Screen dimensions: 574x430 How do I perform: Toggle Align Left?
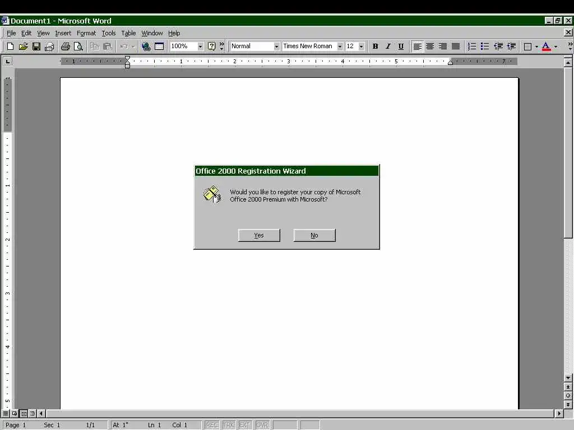click(417, 46)
